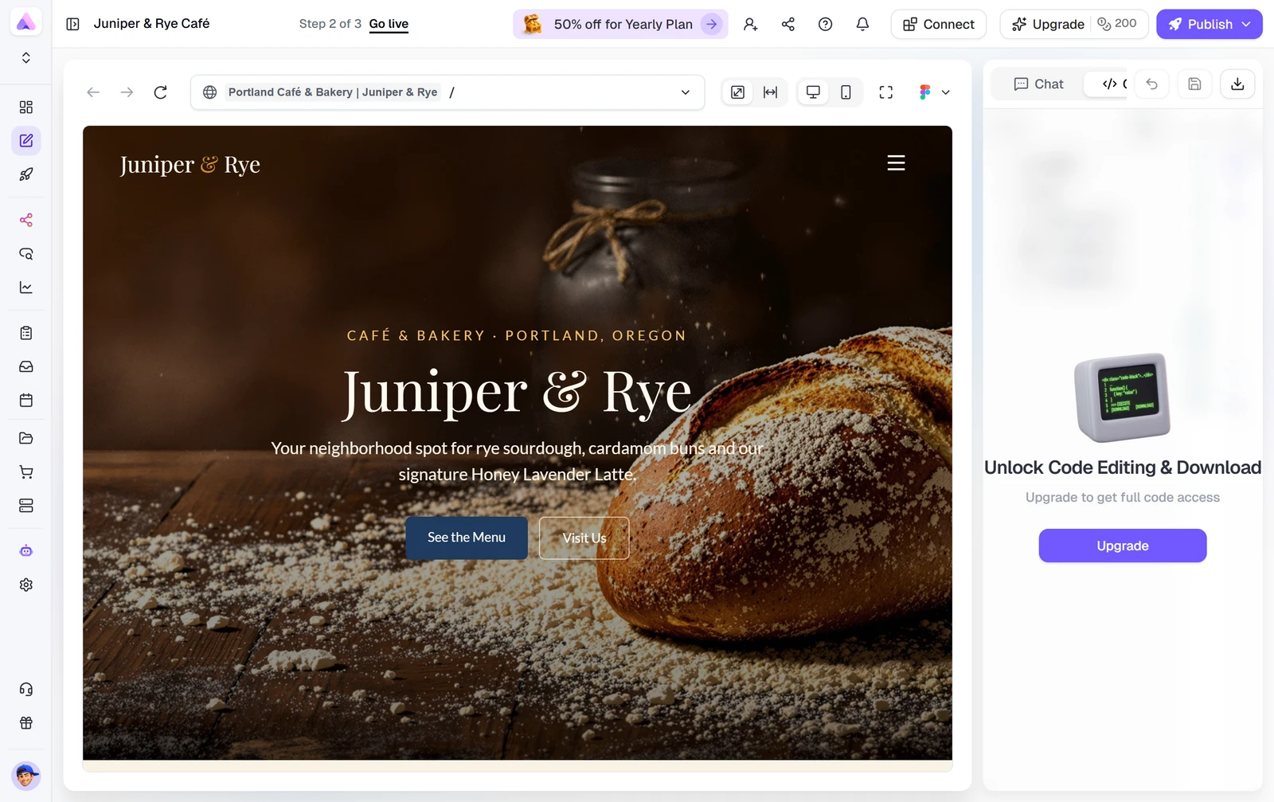Open the hamburger menu on café site
Image resolution: width=1274 pixels, height=802 pixels.
click(896, 162)
